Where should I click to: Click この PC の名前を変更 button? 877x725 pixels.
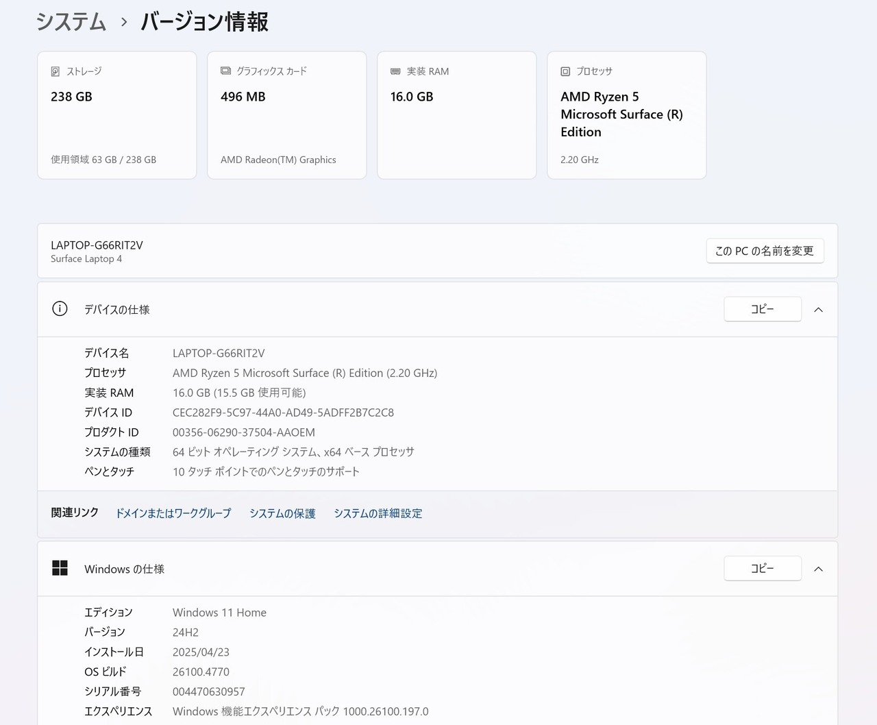coord(765,251)
